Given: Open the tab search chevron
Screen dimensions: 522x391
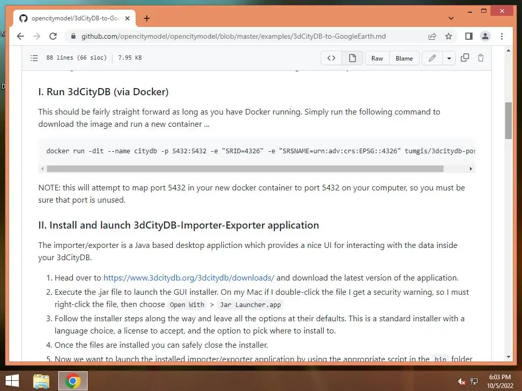Looking at the screenshot, I should point(451,18).
